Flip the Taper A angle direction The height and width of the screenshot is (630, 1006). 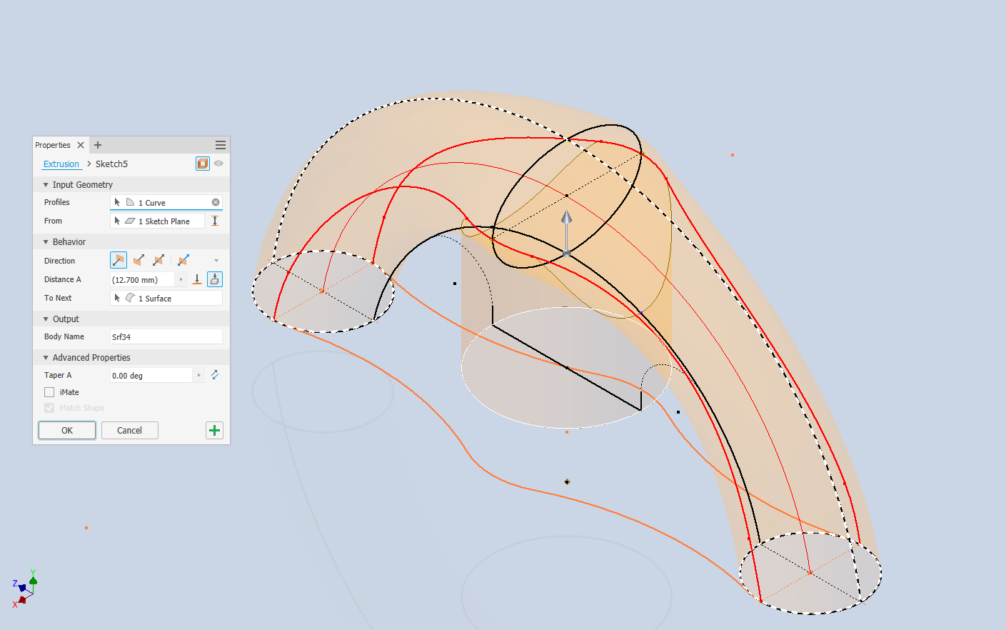pyautogui.click(x=215, y=375)
